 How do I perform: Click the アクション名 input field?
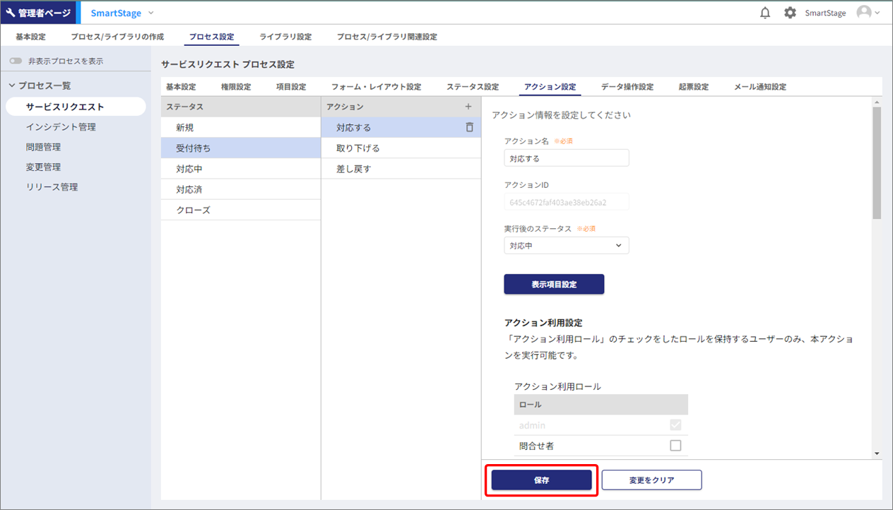click(x=566, y=158)
